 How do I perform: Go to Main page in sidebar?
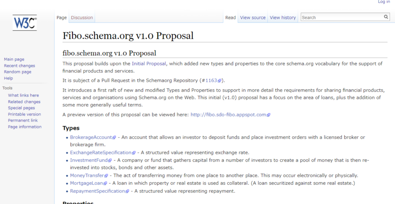14,59
